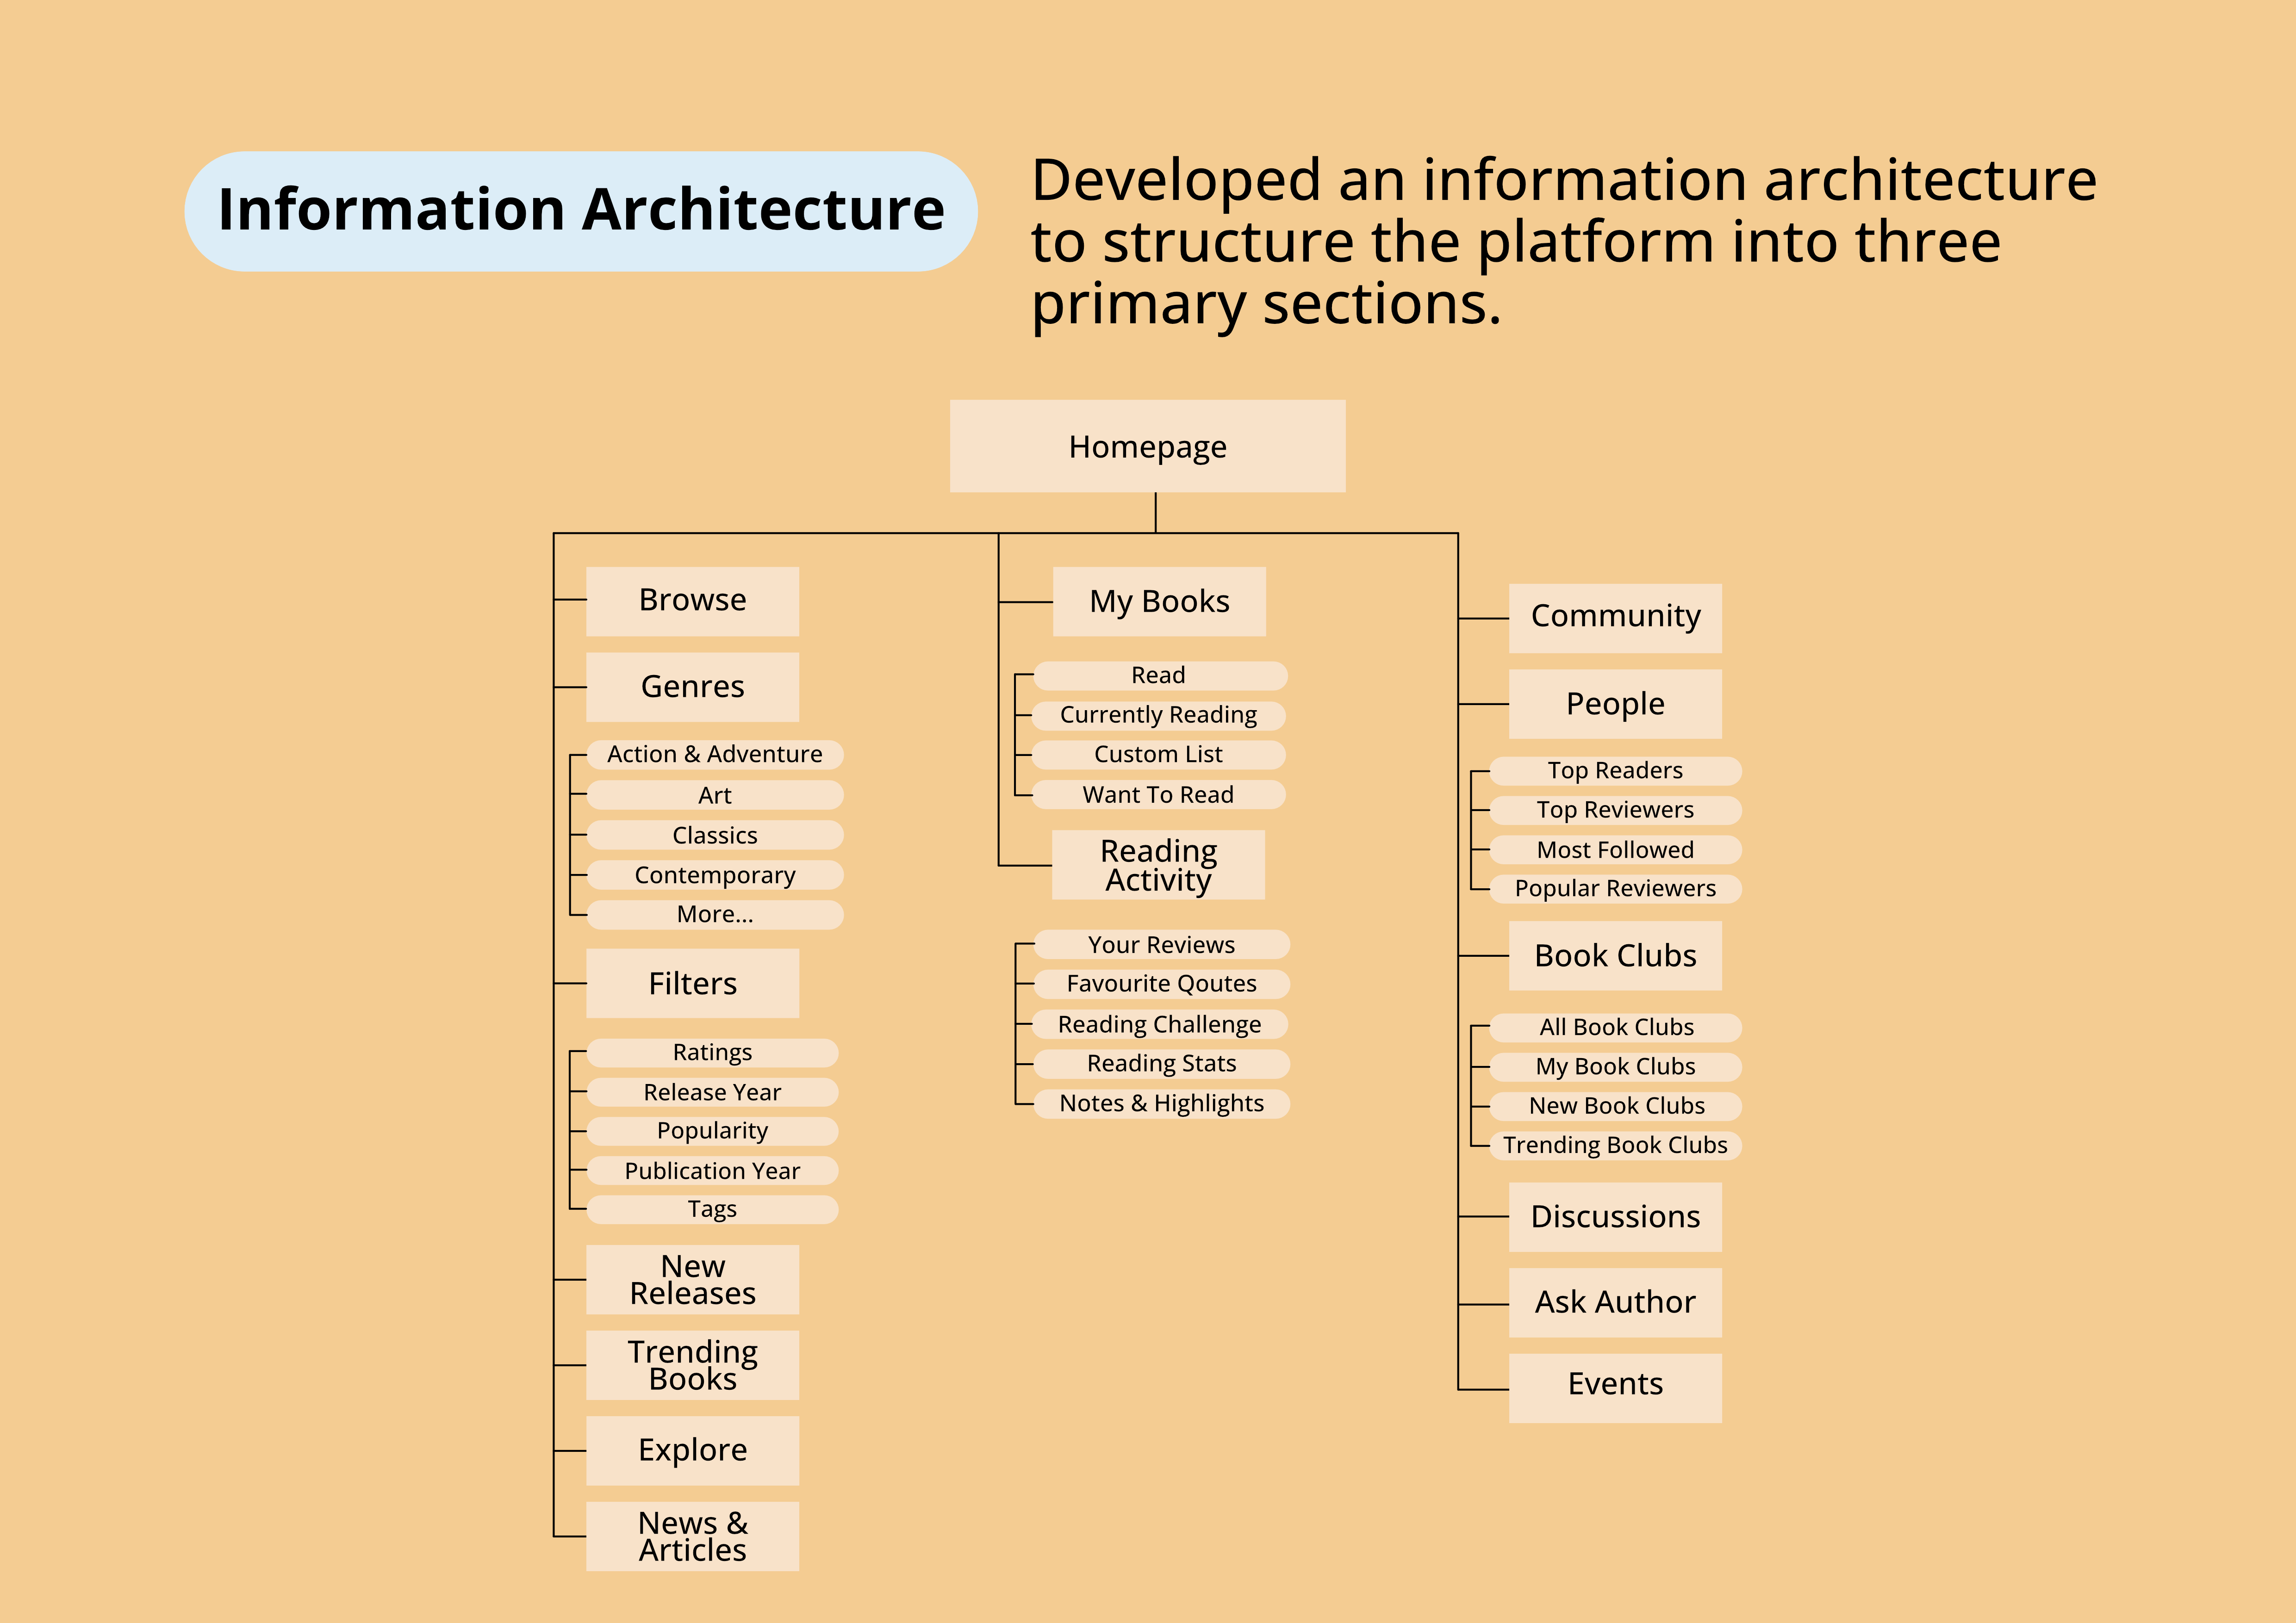Select the Browse section box
Screen dimensions: 2296x1623
[x=692, y=601]
